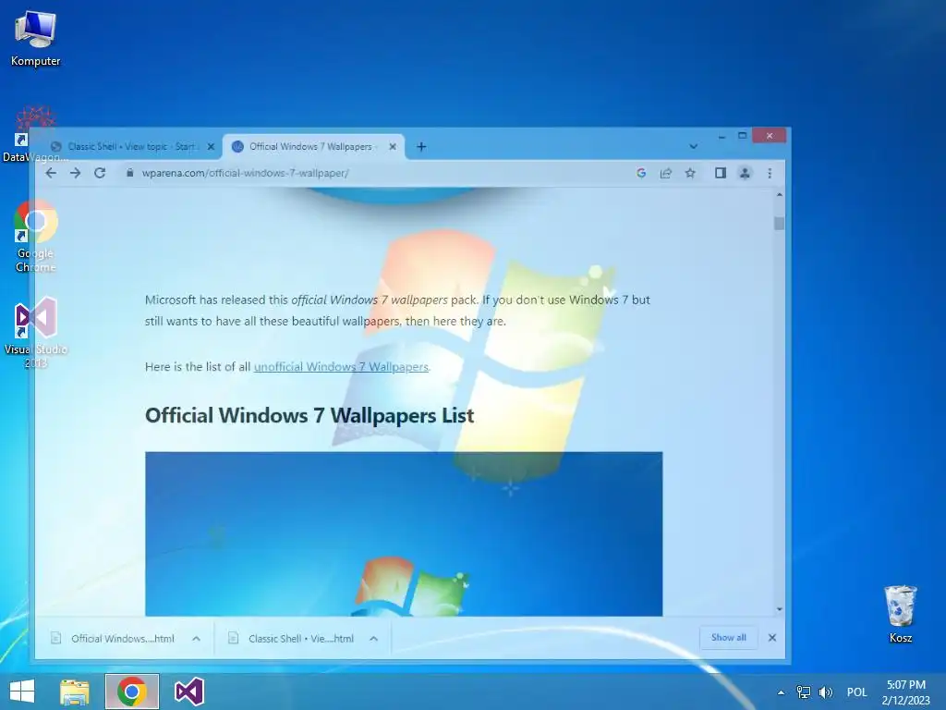Click scrollbar up arrow
946x710 pixels.
point(780,195)
